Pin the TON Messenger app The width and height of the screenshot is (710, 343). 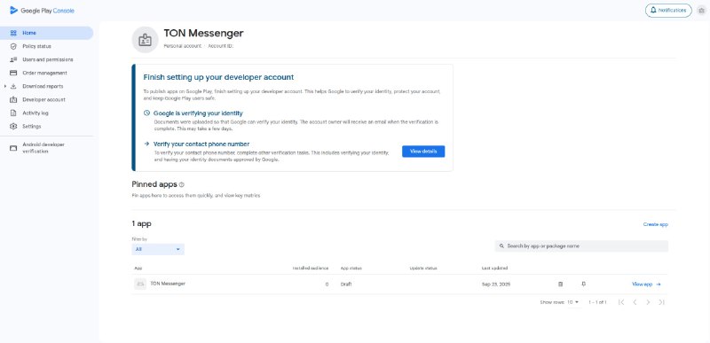tap(584, 285)
